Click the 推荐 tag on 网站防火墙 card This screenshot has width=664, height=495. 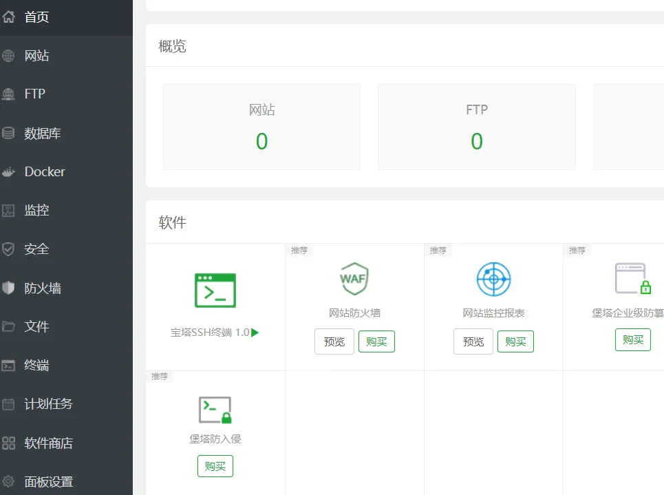pyautogui.click(x=299, y=251)
